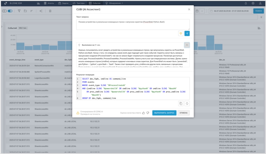
Task: Open the date range picker field
Action: click(x=230, y=11)
